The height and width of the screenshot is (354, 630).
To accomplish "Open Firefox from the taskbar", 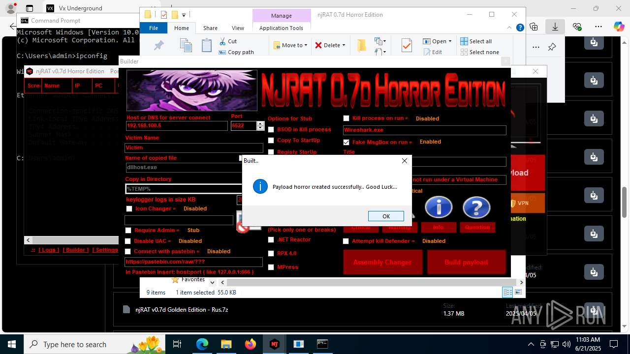I will point(251,344).
